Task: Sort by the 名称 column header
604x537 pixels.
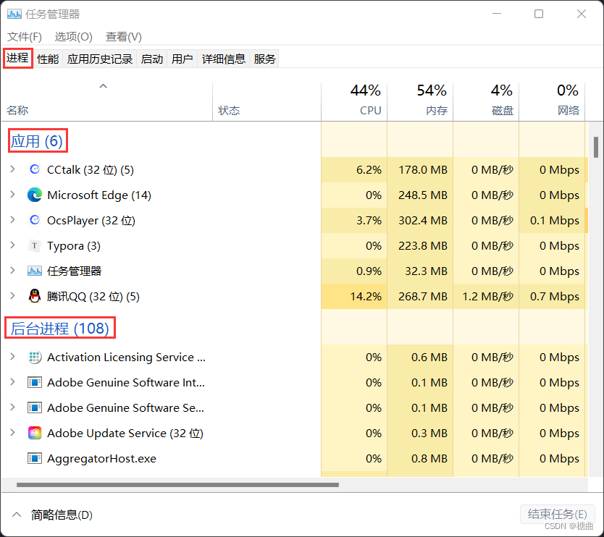Action: (x=106, y=102)
